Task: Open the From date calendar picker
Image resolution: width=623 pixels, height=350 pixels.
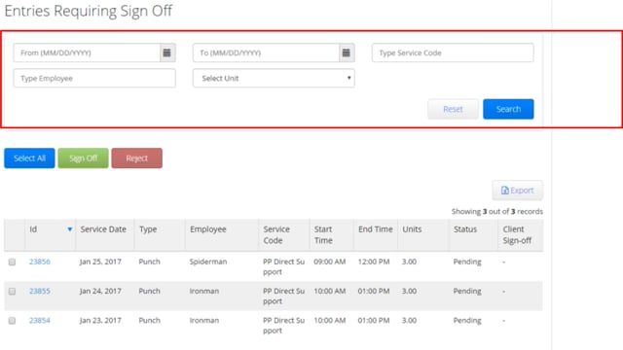Action: pyautogui.click(x=167, y=52)
